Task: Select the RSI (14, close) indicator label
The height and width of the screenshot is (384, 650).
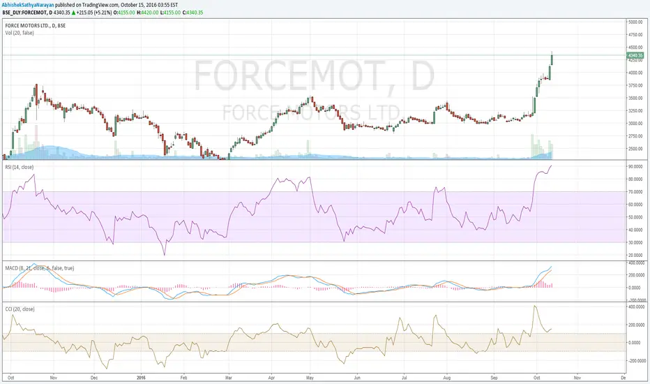Action: click(20, 167)
